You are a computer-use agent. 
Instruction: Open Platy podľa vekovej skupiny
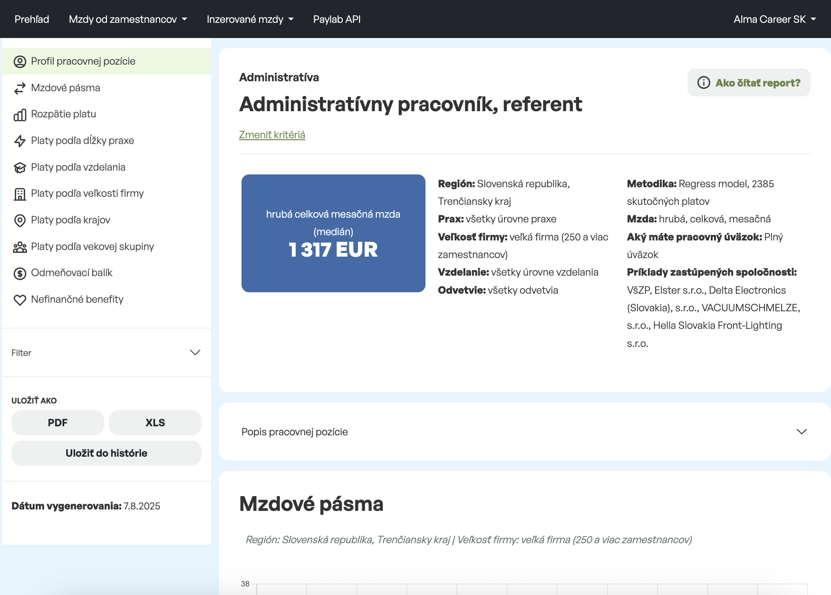pyautogui.click(x=106, y=247)
